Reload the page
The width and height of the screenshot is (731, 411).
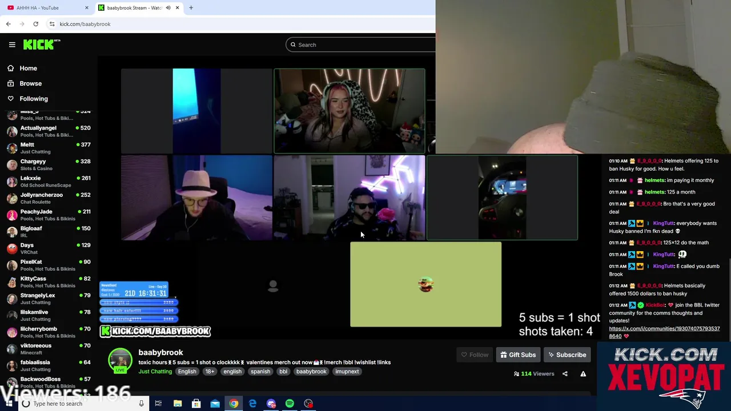pyautogui.click(x=35, y=24)
